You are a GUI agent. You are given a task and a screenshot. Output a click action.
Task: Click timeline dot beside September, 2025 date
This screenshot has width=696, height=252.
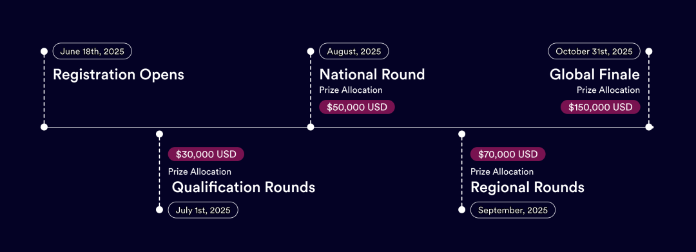pos(461,209)
